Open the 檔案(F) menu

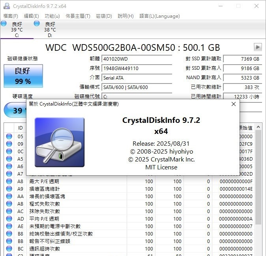pos(11,16)
